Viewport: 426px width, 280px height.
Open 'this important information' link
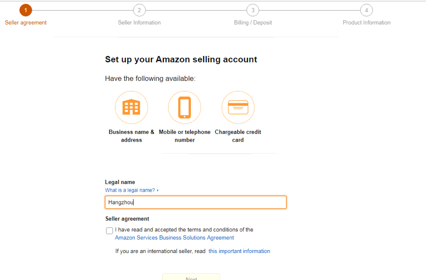(x=239, y=251)
